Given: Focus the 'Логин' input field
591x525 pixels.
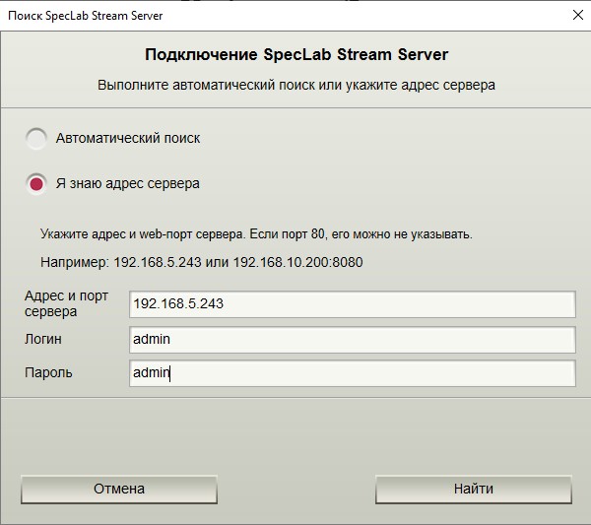Looking at the screenshot, I should [x=353, y=340].
